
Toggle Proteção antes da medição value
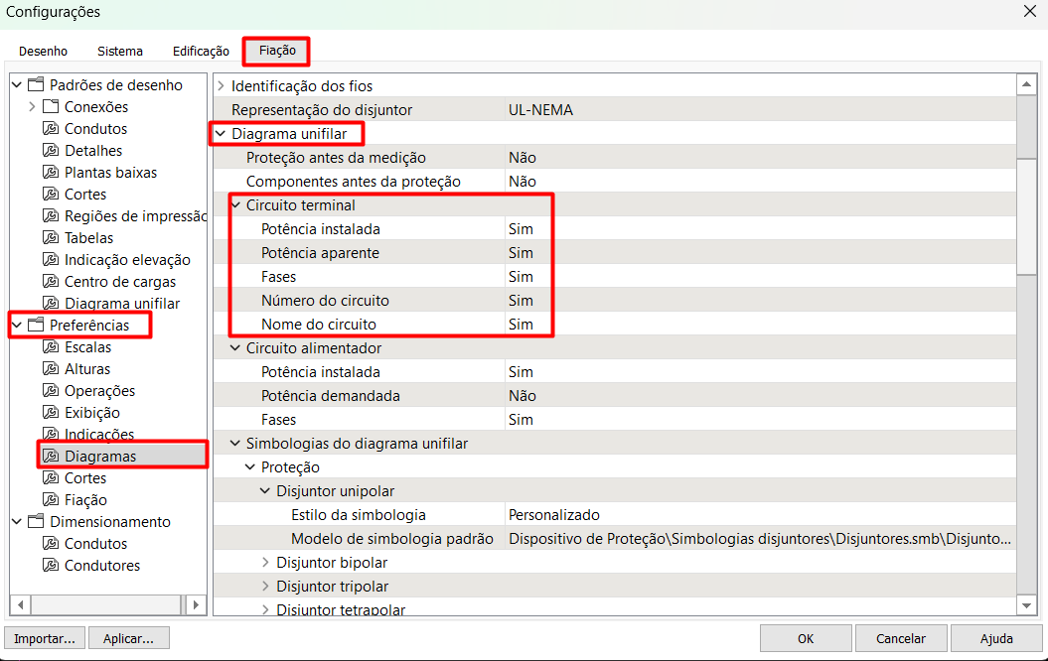point(522,158)
